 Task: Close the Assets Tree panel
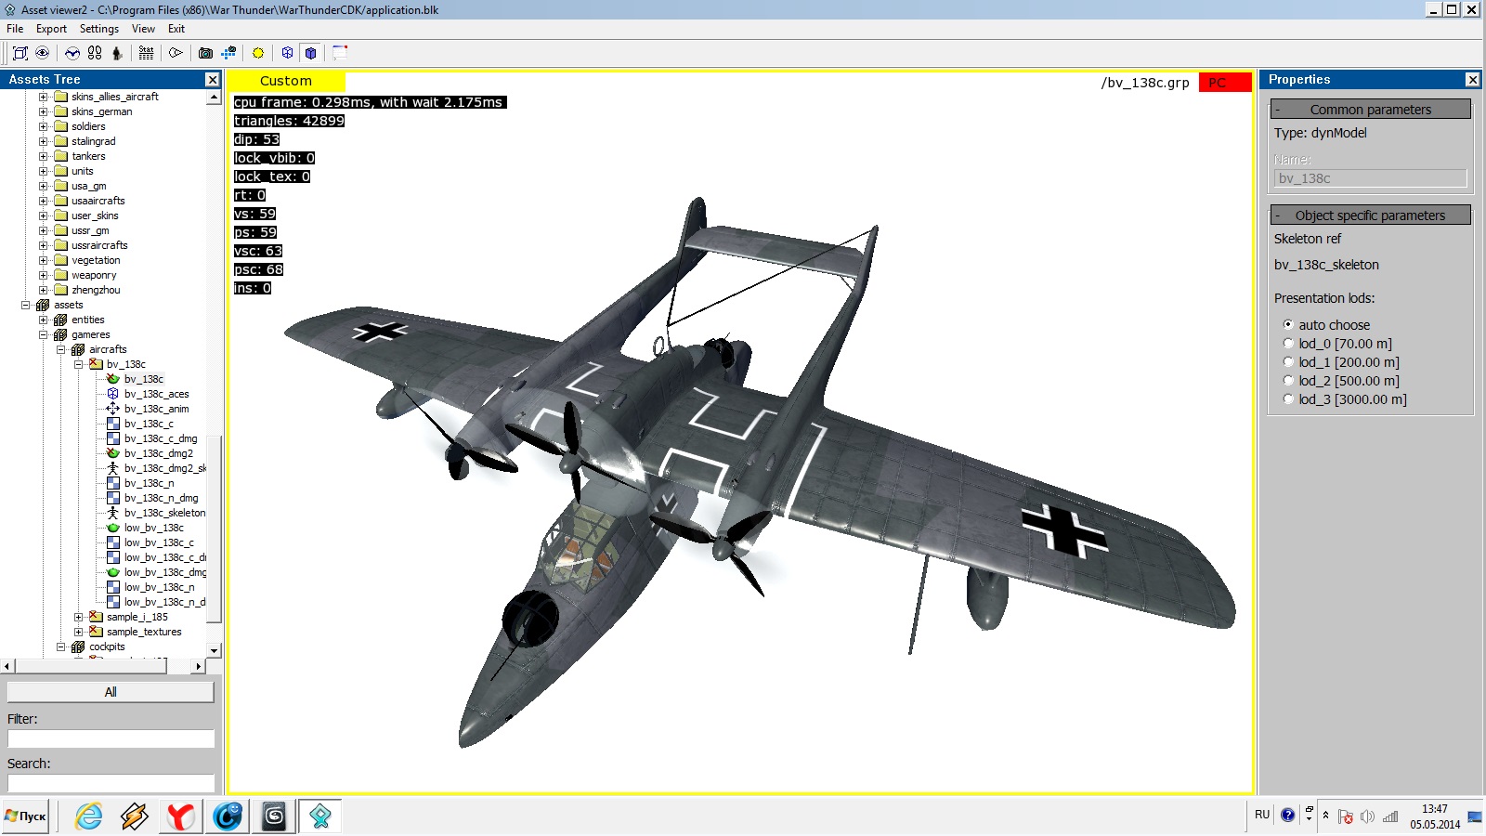tap(213, 80)
